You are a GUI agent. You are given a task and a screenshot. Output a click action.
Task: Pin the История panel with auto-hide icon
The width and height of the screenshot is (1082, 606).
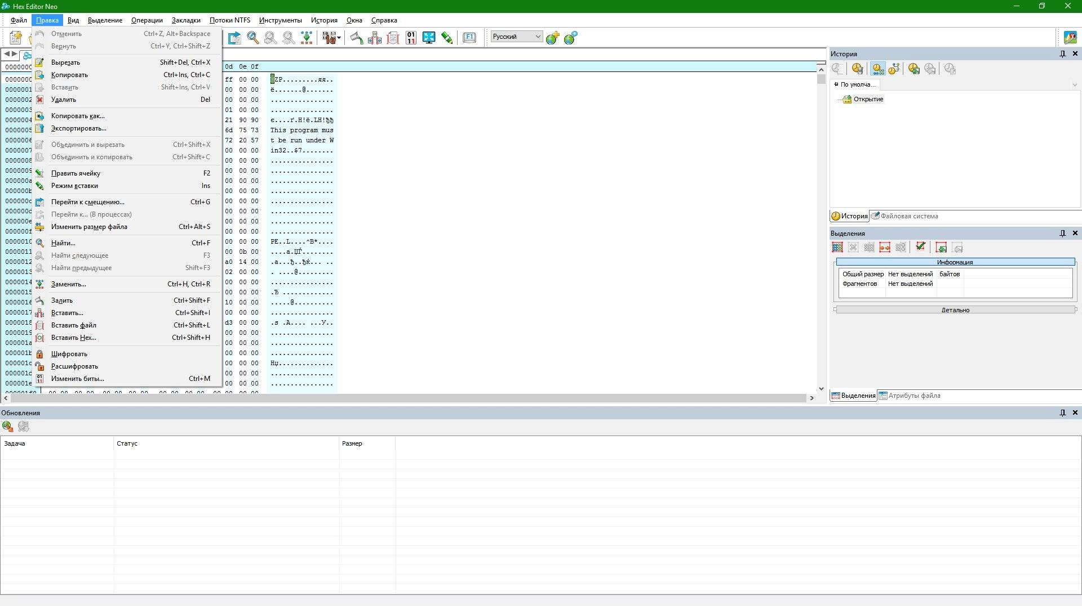pyautogui.click(x=1063, y=53)
